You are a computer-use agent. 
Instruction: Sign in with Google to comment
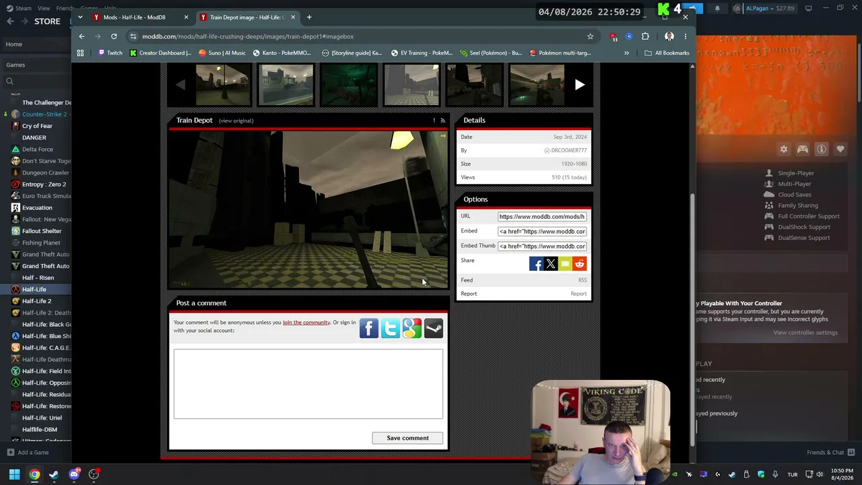[x=412, y=328]
